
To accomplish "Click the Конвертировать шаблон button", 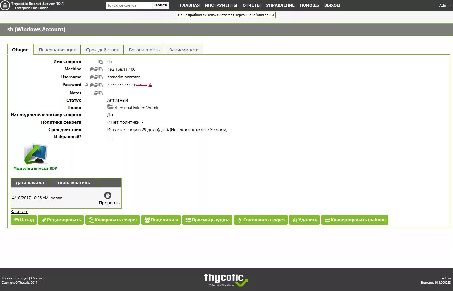I will [x=355, y=220].
